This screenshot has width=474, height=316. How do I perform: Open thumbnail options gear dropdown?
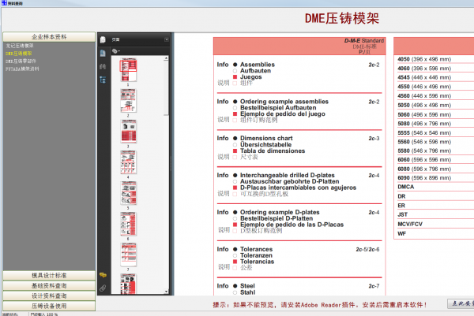[x=116, y=51]
